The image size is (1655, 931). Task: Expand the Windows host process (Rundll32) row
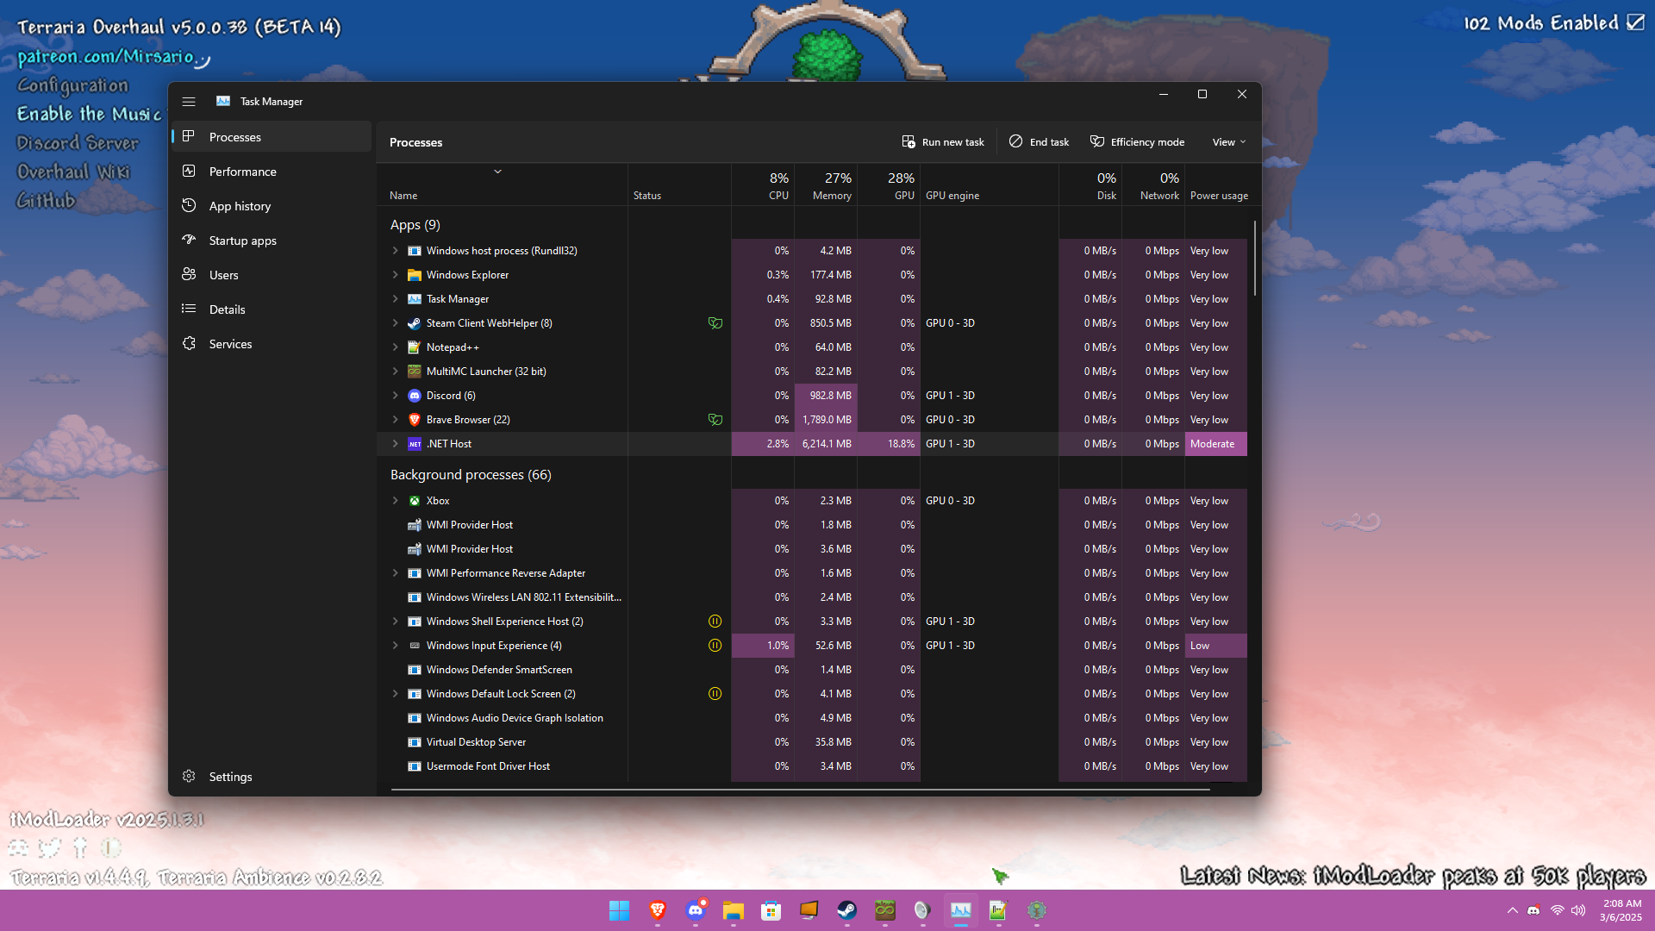coord(395,251)
